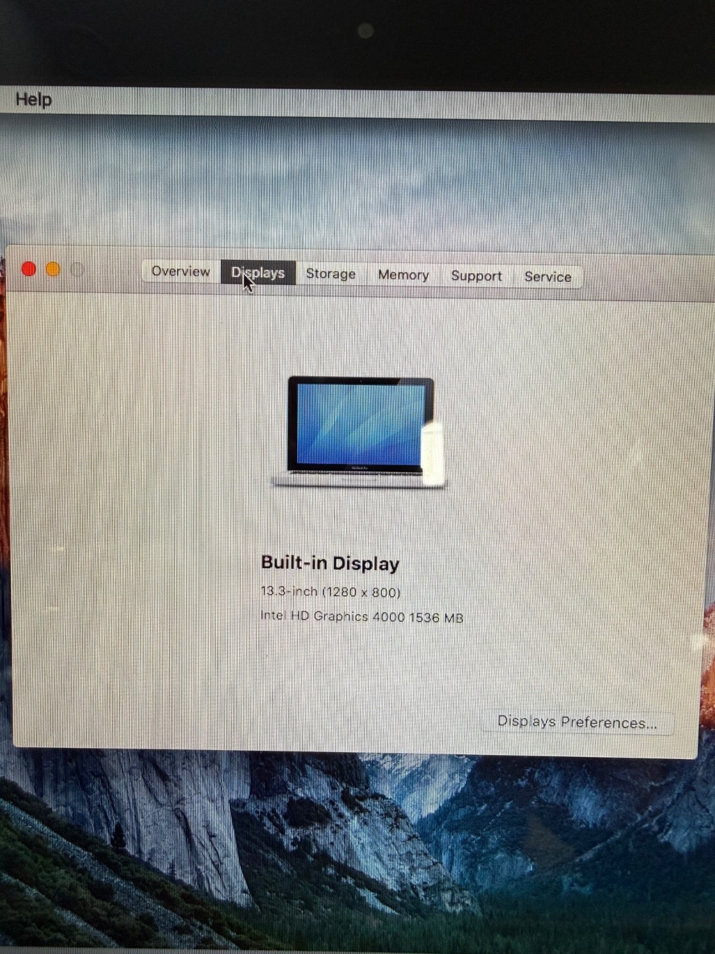The width and height of the screenshot is (715, 954).
Task: Open the Storage tab
Action: (331, 274)
